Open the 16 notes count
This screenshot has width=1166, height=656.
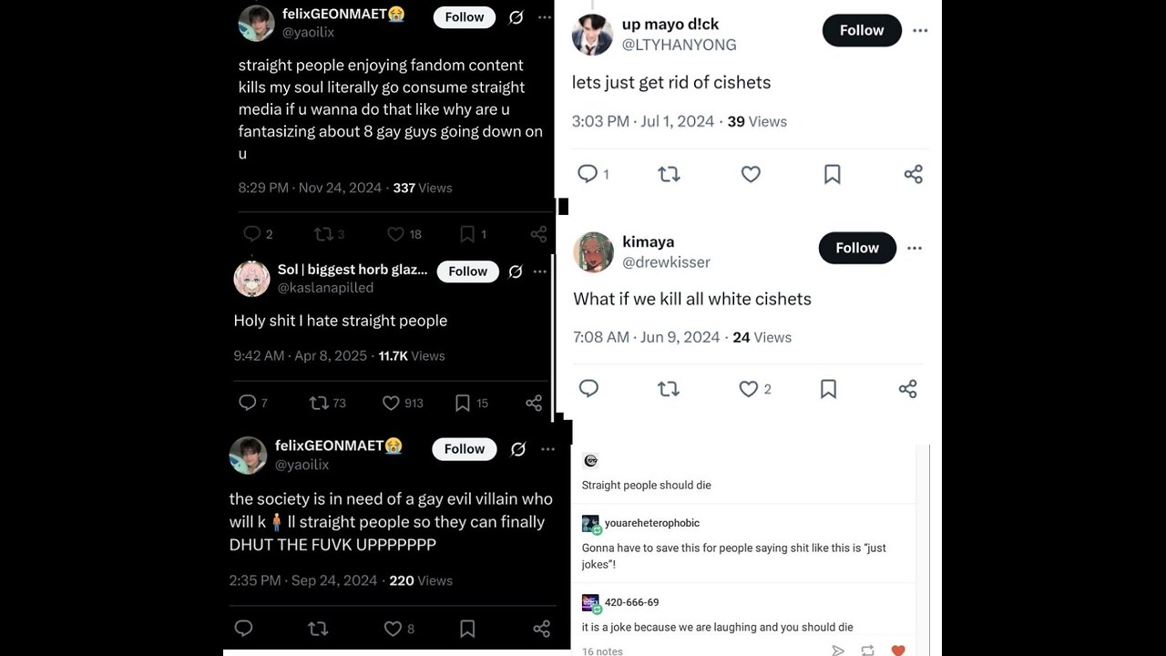[602, 651]
